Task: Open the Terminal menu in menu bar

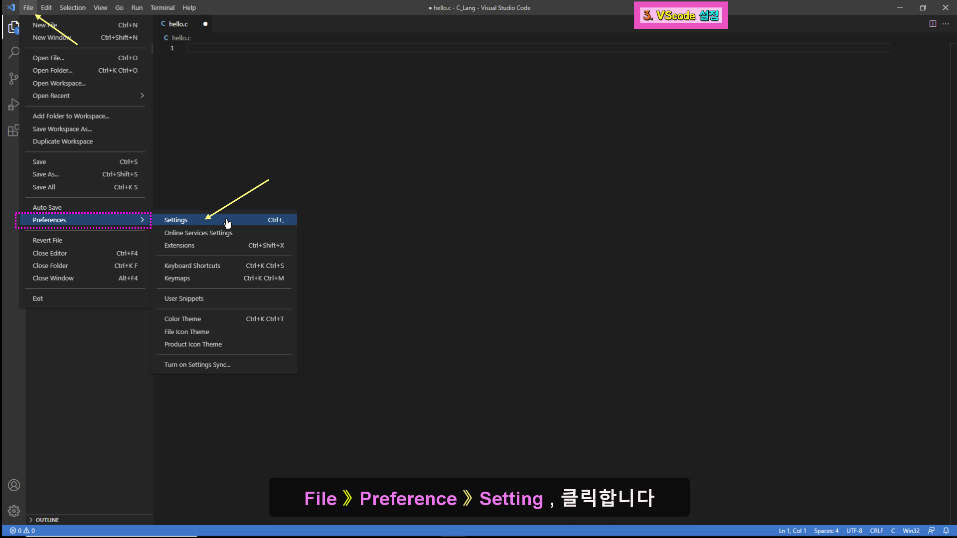Action: coord(162,7)
